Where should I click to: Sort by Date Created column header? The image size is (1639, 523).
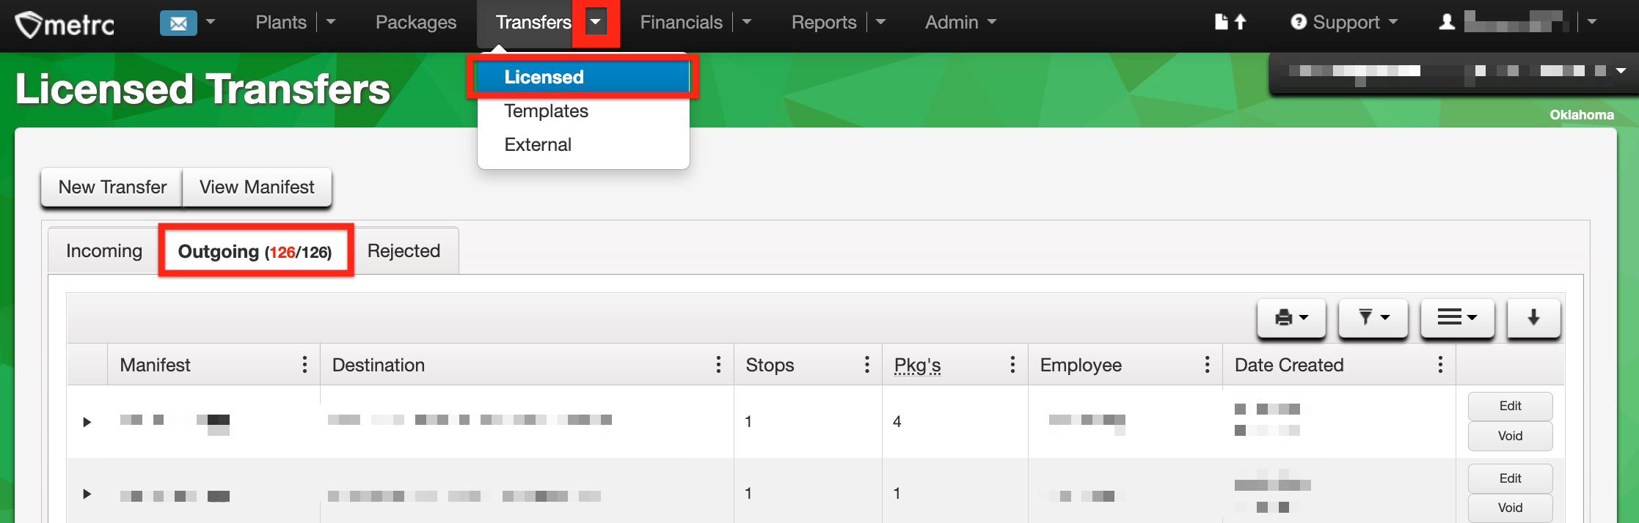[1289, 365]
